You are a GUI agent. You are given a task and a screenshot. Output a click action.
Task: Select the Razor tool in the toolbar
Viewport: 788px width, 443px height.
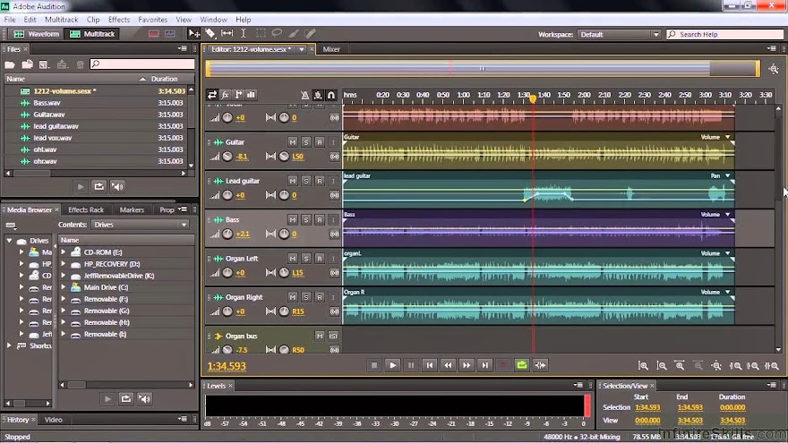point(210,34)
